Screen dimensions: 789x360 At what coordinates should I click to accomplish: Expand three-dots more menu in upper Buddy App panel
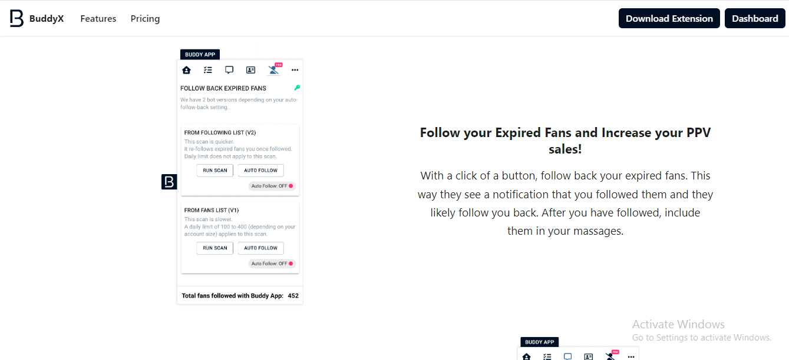(x=295, y=70)
